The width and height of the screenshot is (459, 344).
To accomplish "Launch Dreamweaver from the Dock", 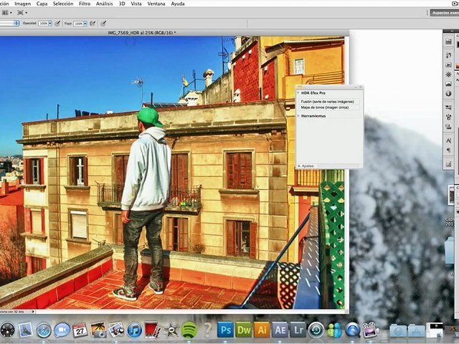I will click(x=244, y=330).
